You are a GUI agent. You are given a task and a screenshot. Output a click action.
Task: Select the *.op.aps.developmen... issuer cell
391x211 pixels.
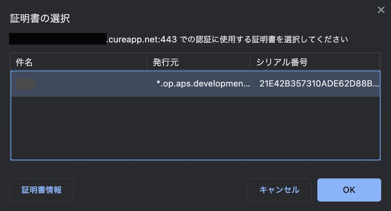click(x=203, y=84)
